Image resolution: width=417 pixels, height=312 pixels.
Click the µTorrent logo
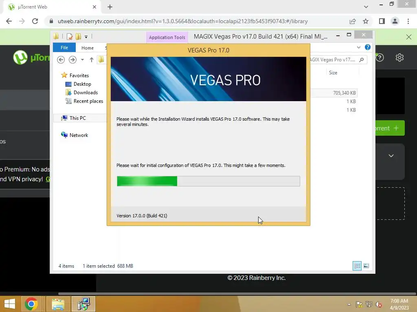(31, 57)
